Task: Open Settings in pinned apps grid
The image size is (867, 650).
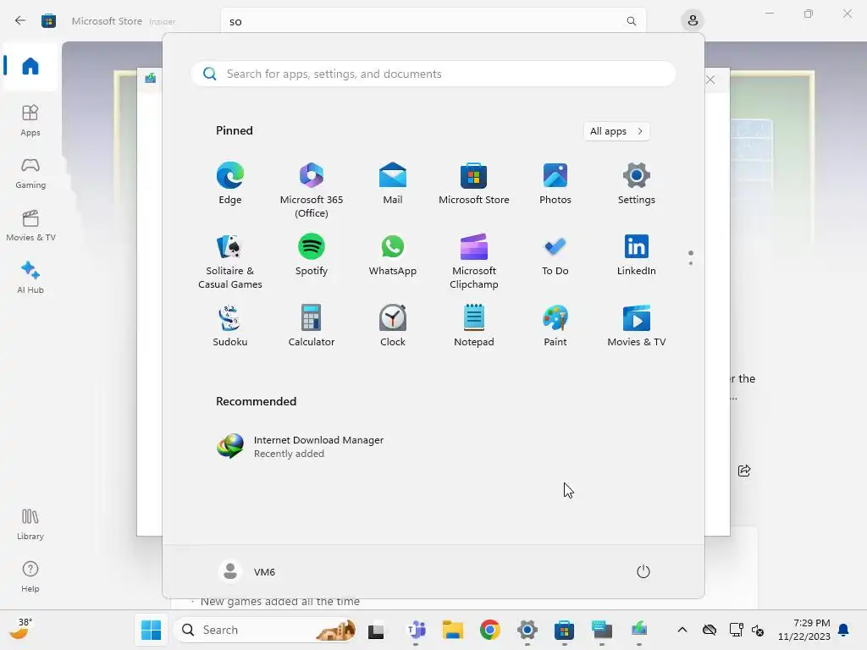Action: pos(637,183)
